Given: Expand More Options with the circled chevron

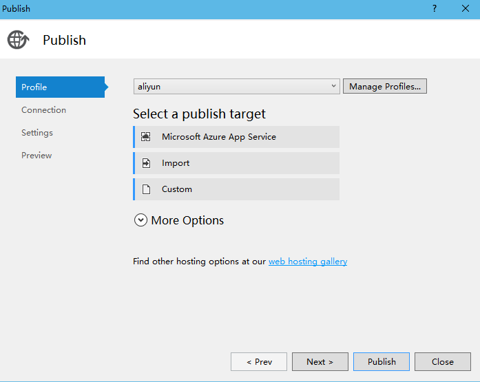Looking at the screenshot, I should (x=140, y=220).
